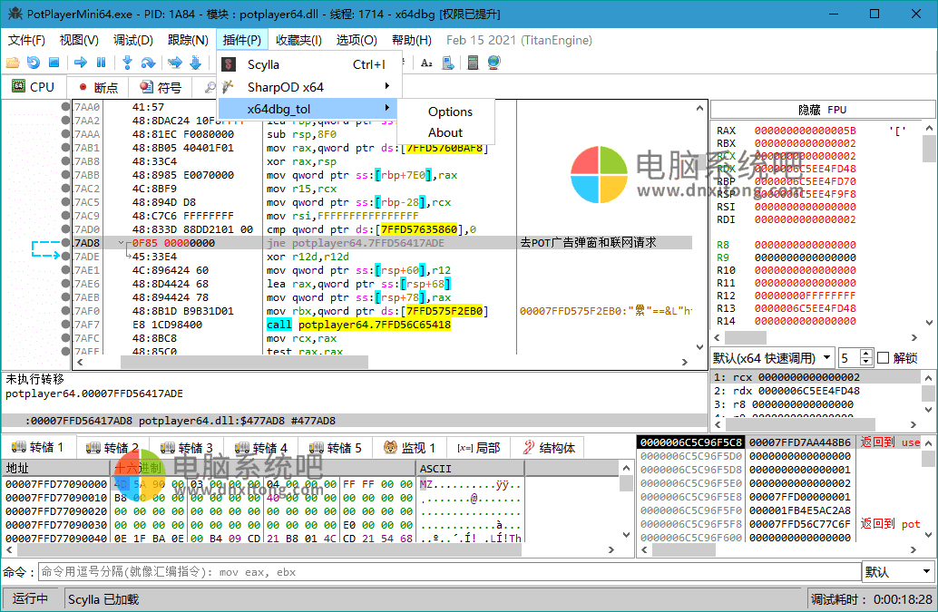Click the RAX register value
The height and width of the screenshot is (612, 938).
click(805, 131)
